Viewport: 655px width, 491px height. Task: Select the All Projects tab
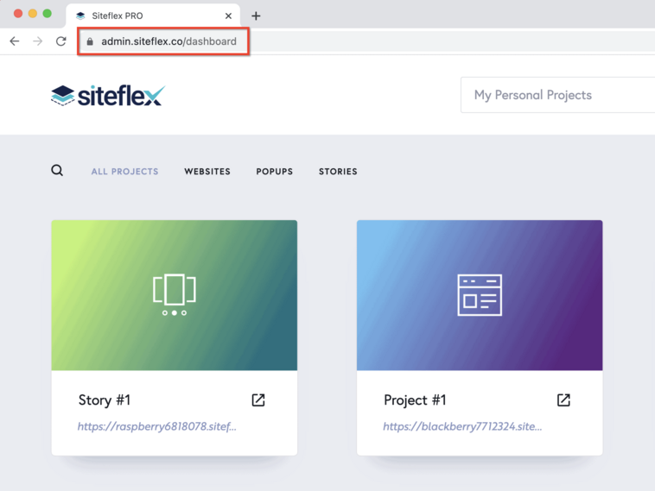tap(125, 172)
